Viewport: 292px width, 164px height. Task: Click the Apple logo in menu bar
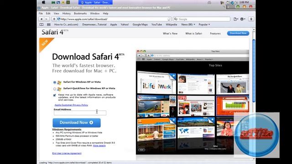tap(43, 2)
